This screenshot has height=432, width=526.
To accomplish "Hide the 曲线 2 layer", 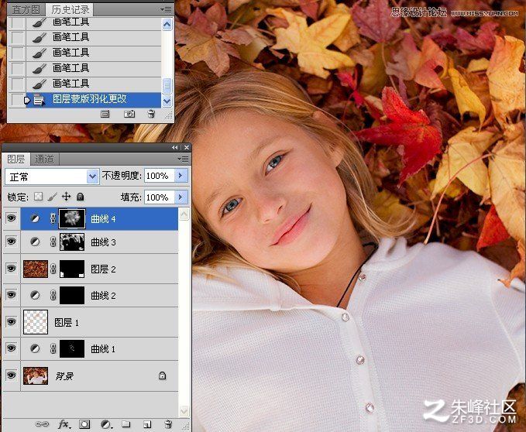I will pyautogui.click(x=12, y=295).
